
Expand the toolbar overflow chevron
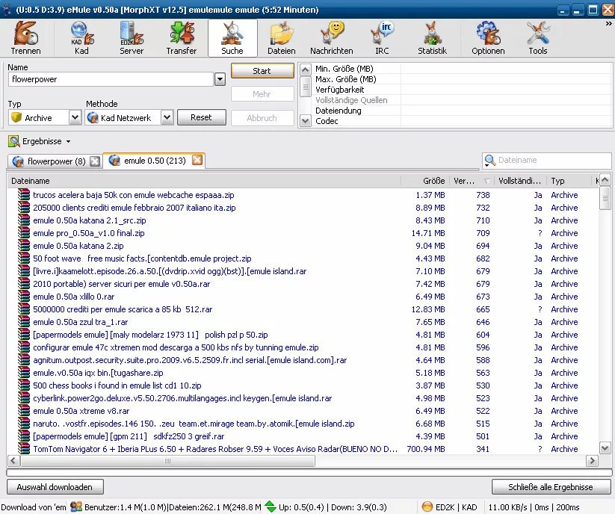(x=608, y=24)
